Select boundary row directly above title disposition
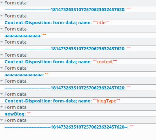The height and width of the screenshot is (140, 156). point(78,10)
